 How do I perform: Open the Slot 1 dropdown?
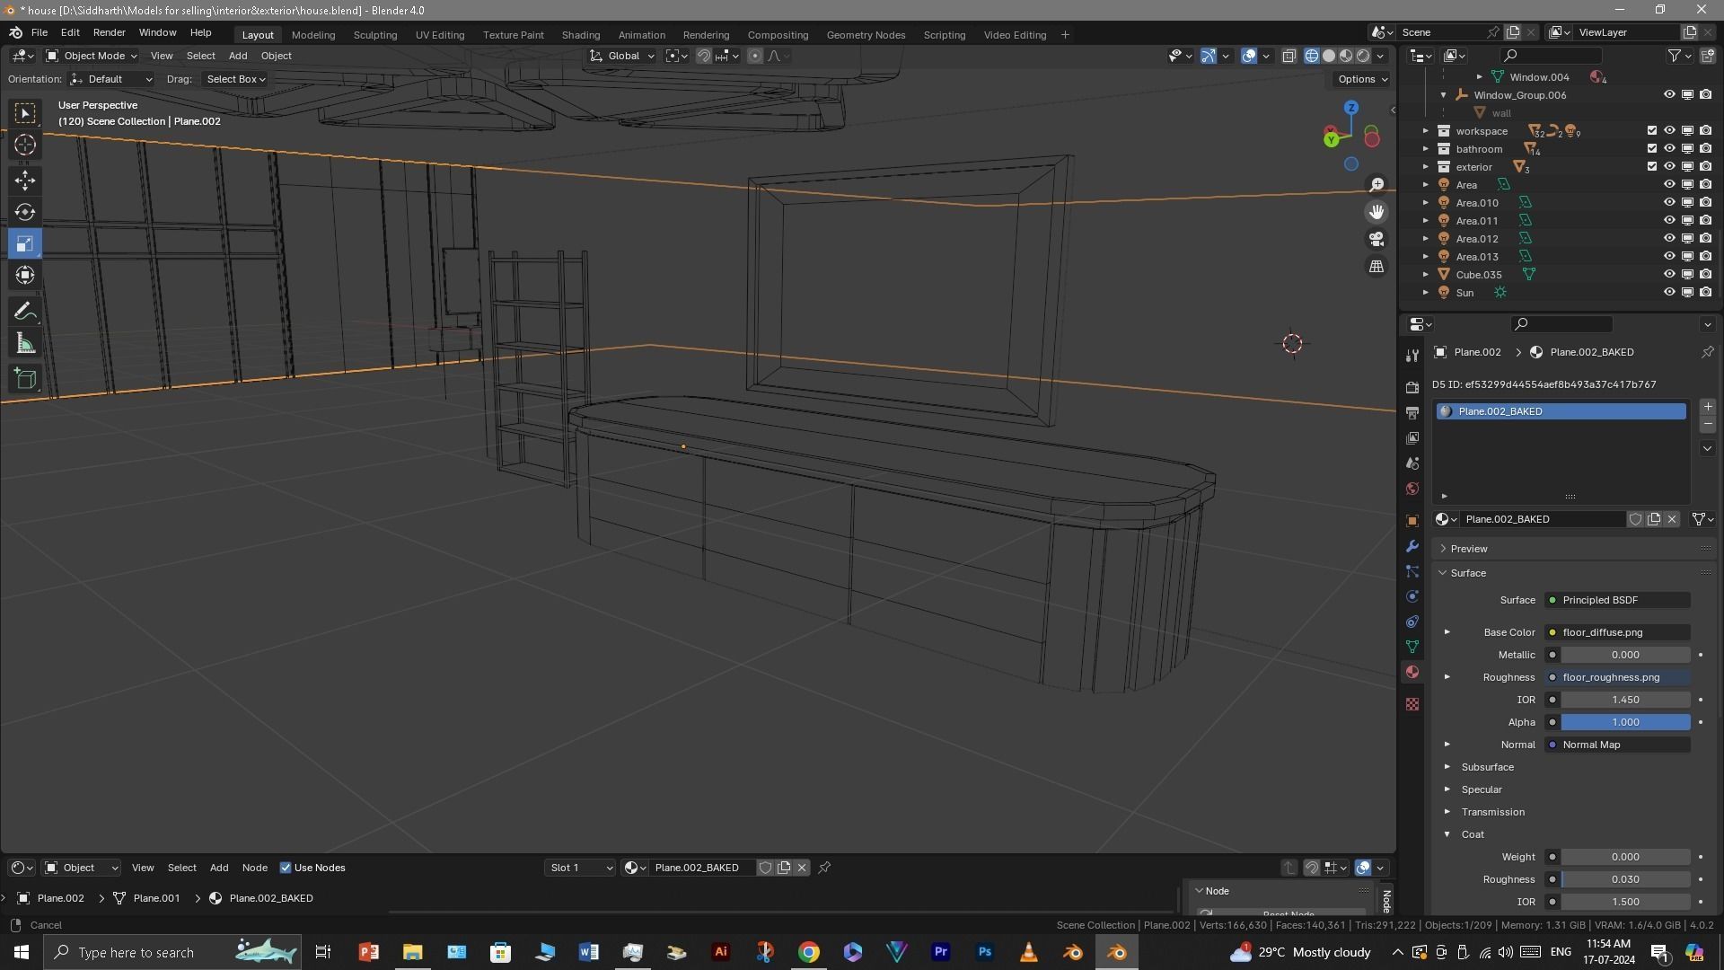580,868
